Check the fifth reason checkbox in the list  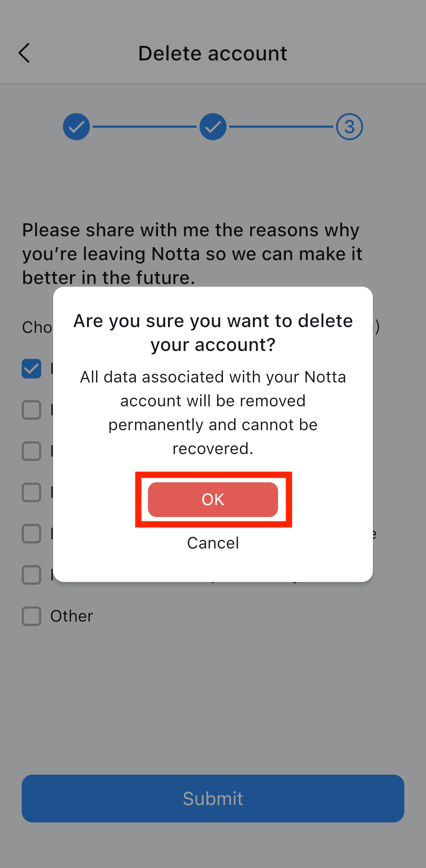tap(31, 534)
